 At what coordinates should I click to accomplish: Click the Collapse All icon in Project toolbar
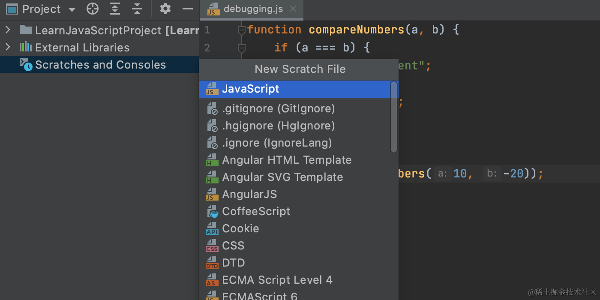[137, 9]
